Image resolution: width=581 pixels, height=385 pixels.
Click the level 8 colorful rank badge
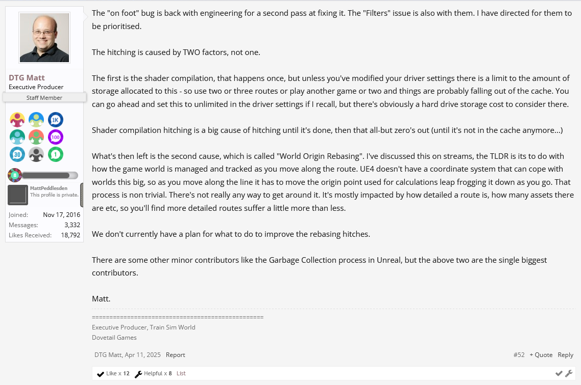tap(15, 175)
